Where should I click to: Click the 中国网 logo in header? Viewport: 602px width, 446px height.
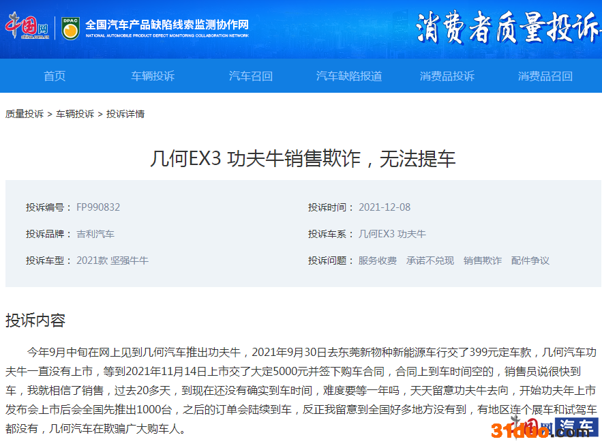point(27,27)
